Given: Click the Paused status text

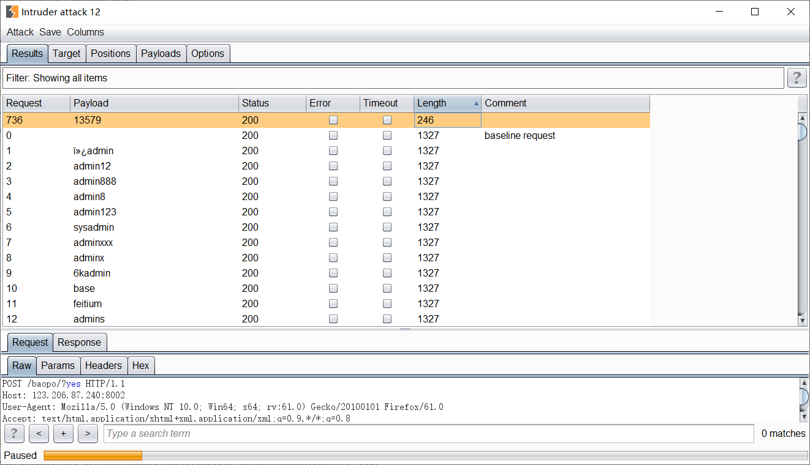Looking at the screenshot, I should (20, 455).
